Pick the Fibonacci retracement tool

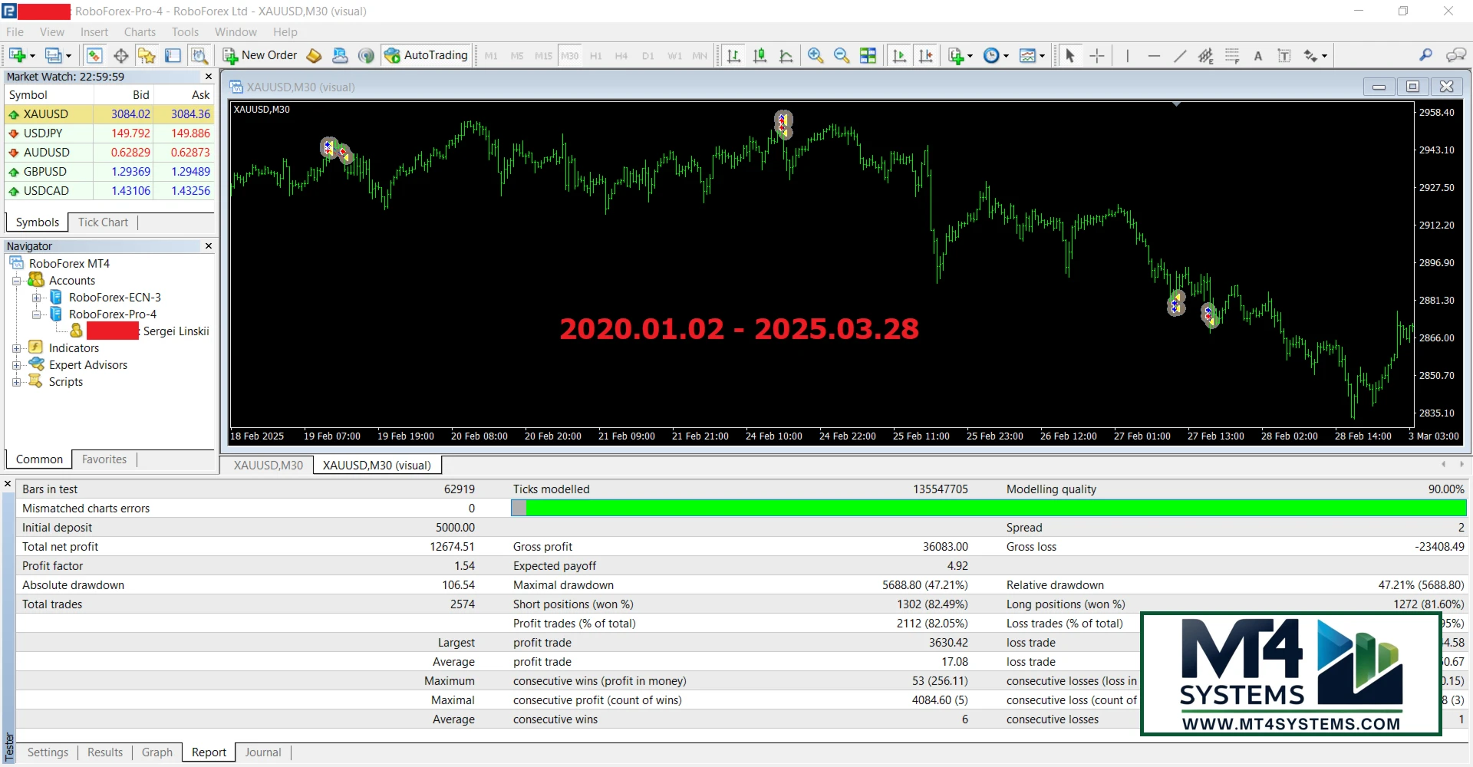click(x=1232, y=56)
